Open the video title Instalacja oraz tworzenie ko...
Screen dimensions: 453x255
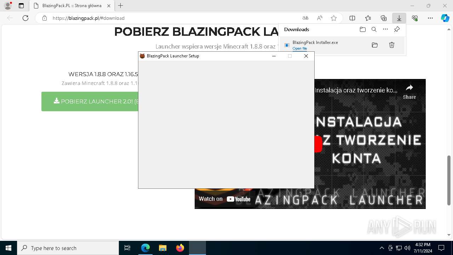(x=356, y=90)
